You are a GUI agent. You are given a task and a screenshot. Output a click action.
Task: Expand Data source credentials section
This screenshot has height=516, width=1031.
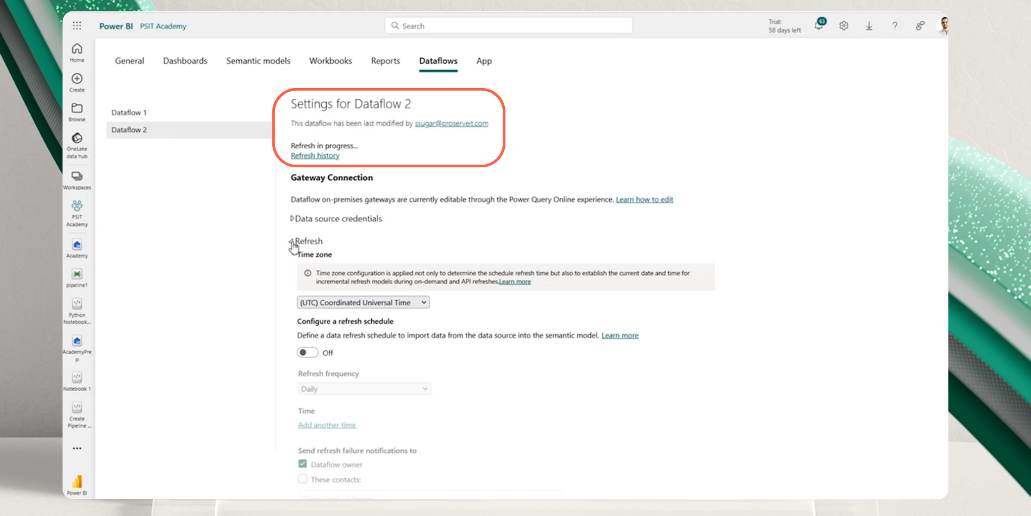click(x=292, y=218)
